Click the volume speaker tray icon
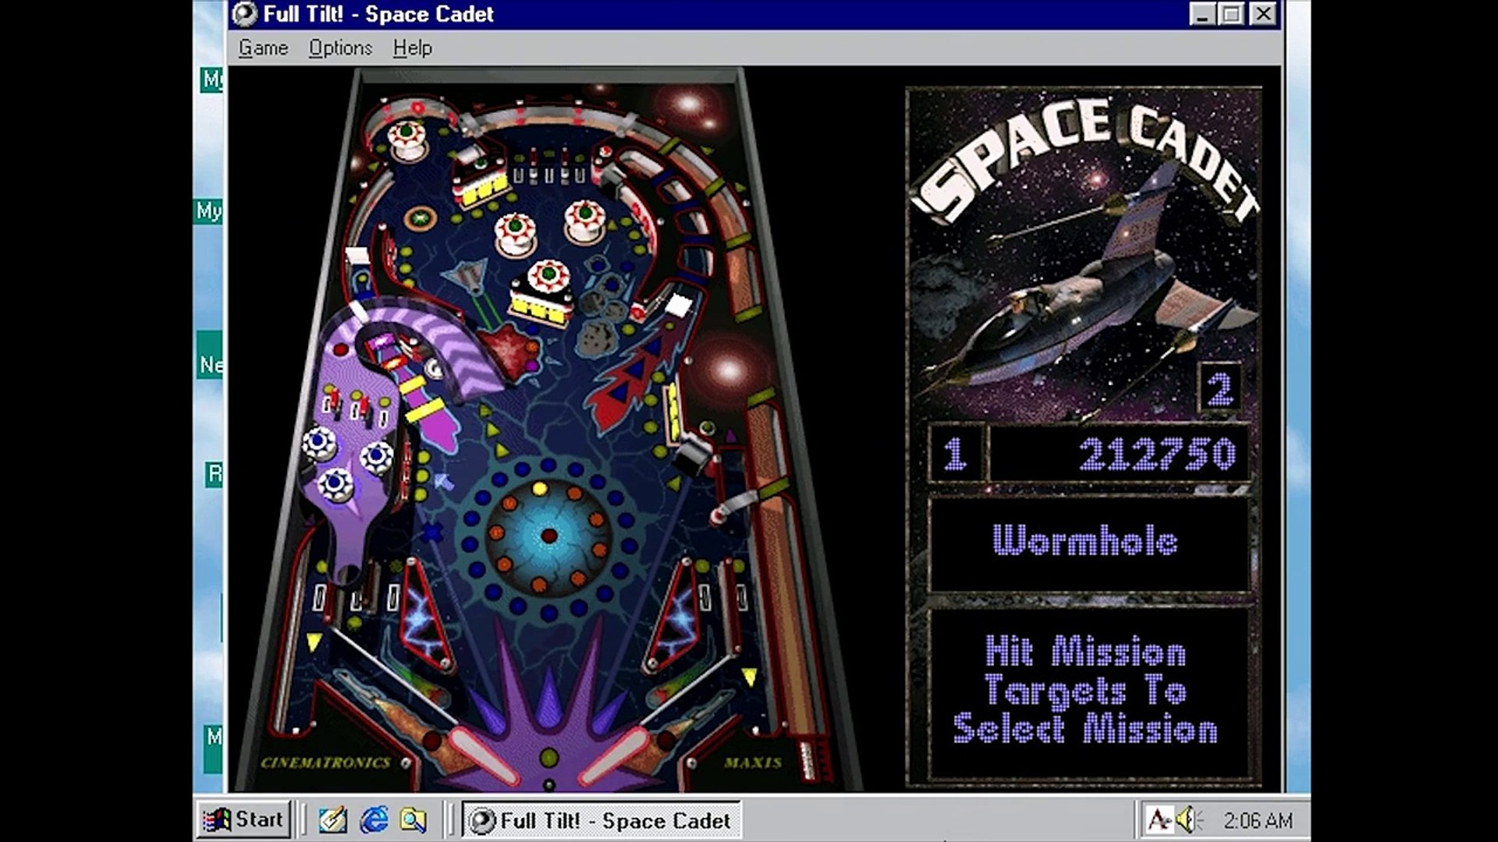This screenshot has height=842, width=1498. [x=1187, y=819]
